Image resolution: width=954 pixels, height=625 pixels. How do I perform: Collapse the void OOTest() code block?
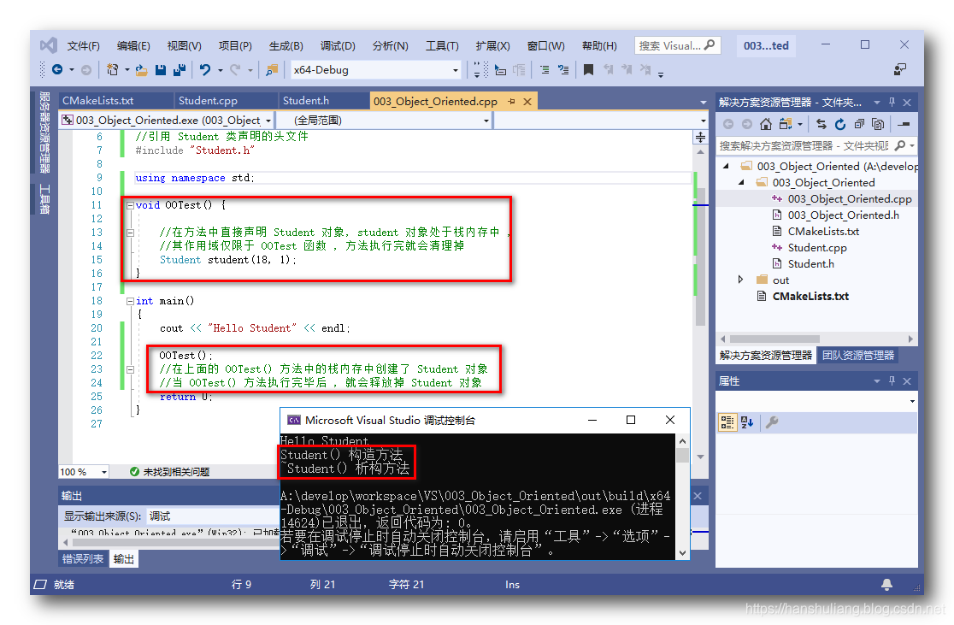tap(130, 206)
